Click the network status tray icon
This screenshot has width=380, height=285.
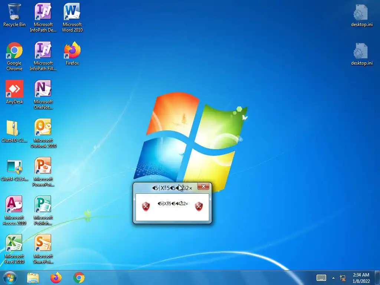coord(343,278)
